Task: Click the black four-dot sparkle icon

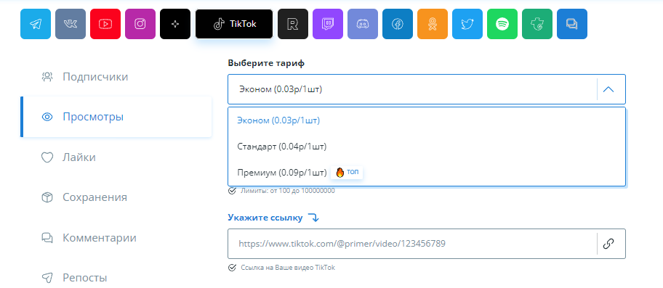Action: pyautogui.click(x=175, y=24)
